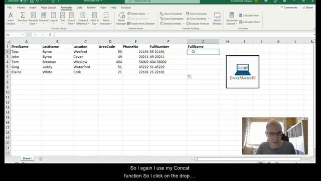Switch to the Data tab
The width and height of the screenshot is (321, 181).
pyautogui.click(x=79, y=8)
